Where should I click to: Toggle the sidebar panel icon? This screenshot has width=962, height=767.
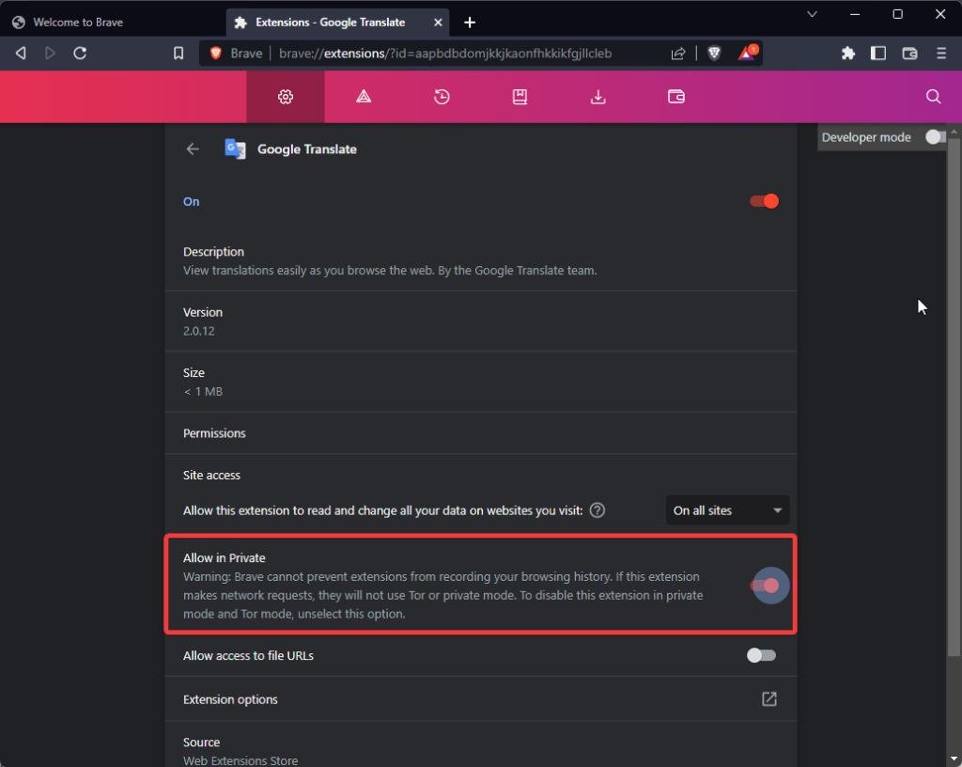878,54
